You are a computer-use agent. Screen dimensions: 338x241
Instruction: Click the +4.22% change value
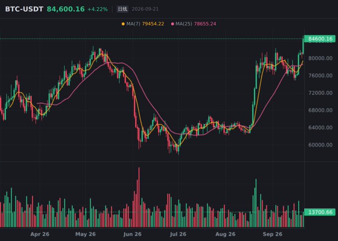tap(97, 9)
